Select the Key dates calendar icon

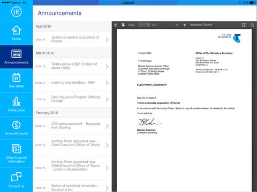tap(16, 77)
